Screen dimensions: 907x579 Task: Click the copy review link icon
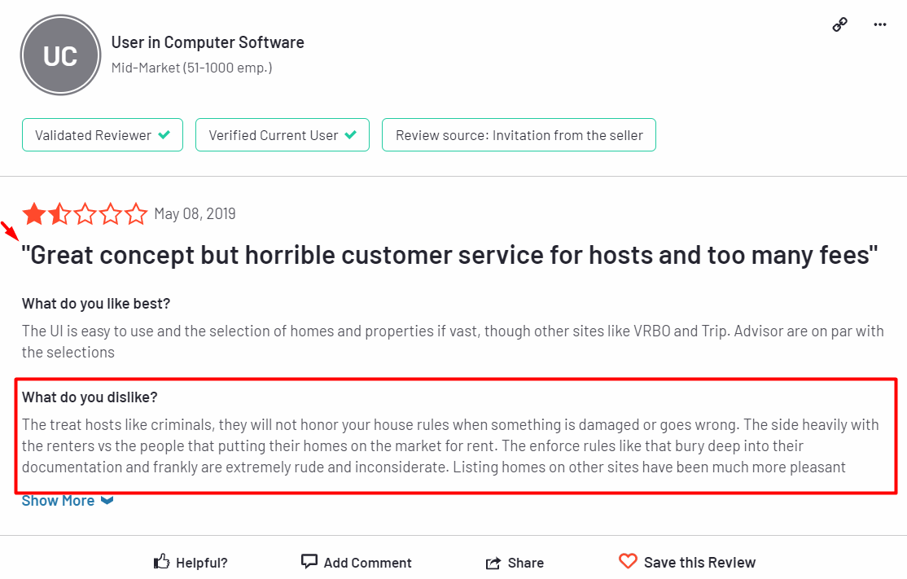tap(840, 24)
